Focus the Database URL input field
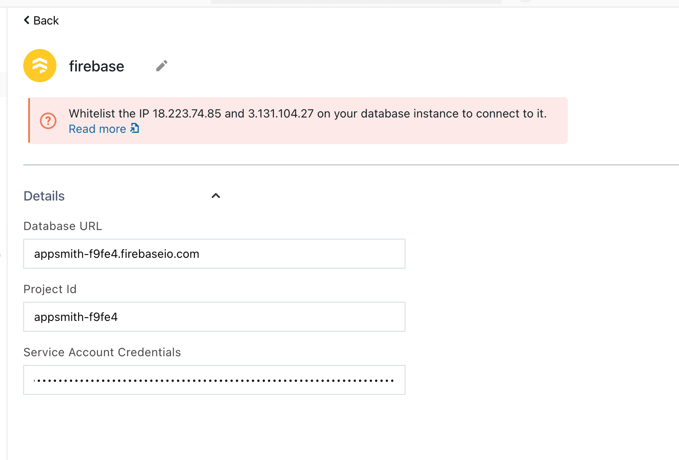679x460 pixels. pyautogui.click(x=214, y=254)
